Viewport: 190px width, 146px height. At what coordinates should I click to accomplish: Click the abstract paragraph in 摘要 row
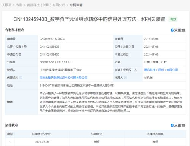111,102
